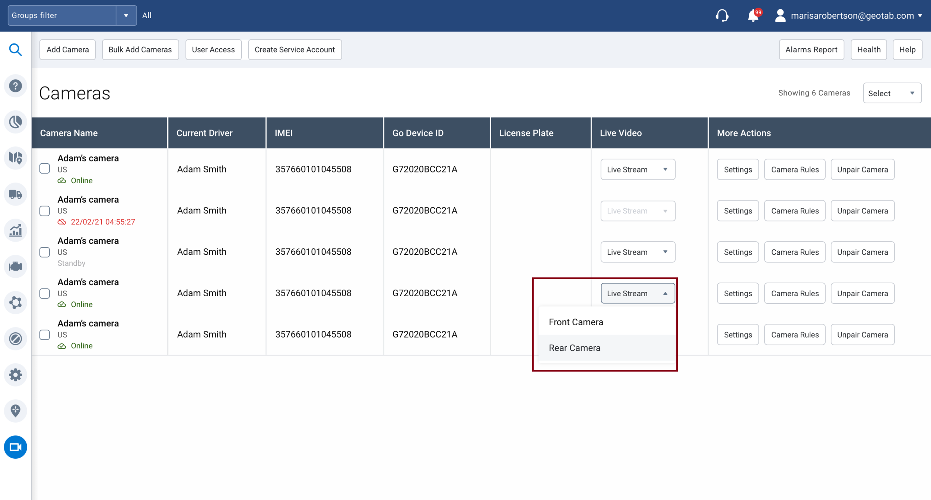Open User Access
The width and height of the screenshot is (931, 500).
tap(213, 49)
